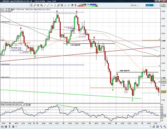Activate the magnifier zoom tool in drawing toolbar

tap(41, 5)
